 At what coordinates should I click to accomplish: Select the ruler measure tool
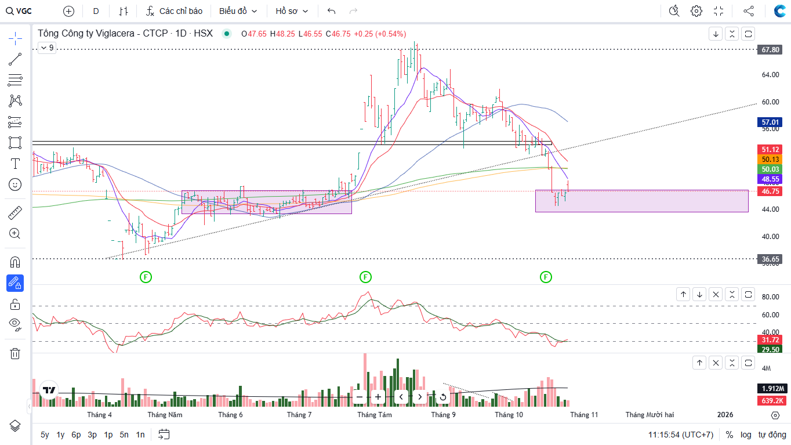15,213
